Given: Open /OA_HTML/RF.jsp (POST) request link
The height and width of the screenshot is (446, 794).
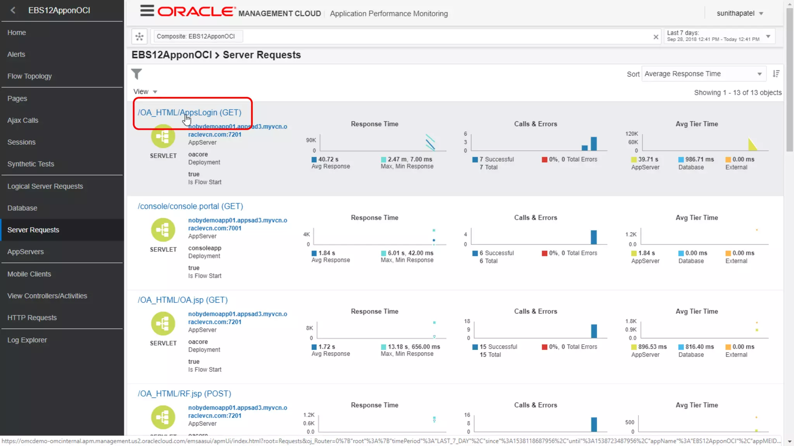Looking at the screenshot, I should (x=184, y=394).
